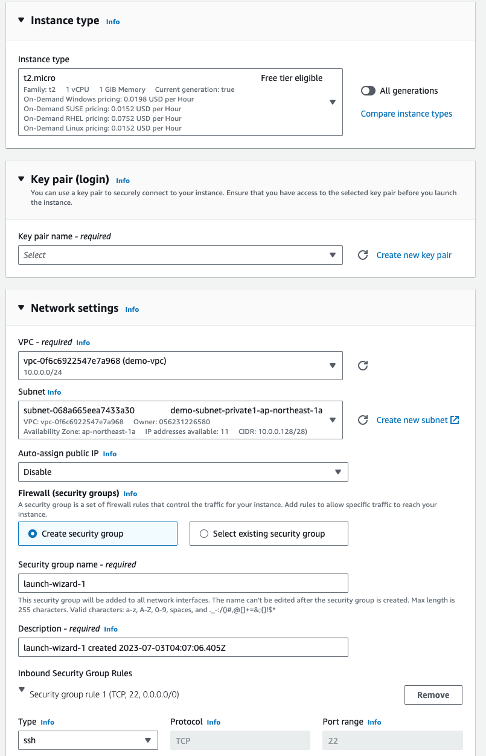The height and width of the screenshot is (756, 486).
Task: Collapse Security group rule 1 details
Action: click(22, 690)
